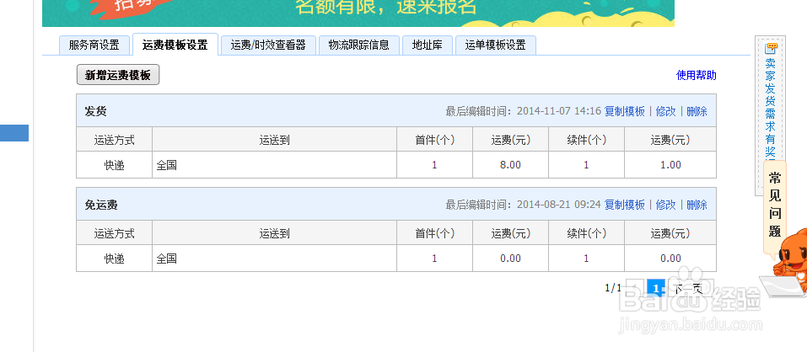Click 复制模板 for the 发货 template
This screenshot has width=807, height=352.
coord(624,111)
